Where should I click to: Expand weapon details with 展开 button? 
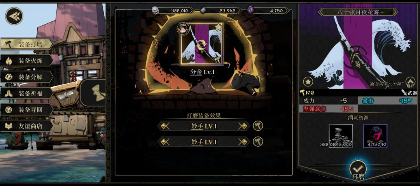point(410,82)
